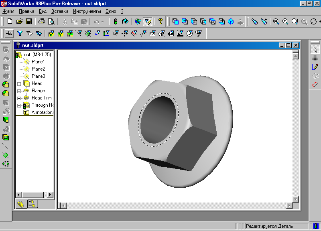Screen dimensions: 321x231
Task: Click the yellow question mark Help icon
Action: (x=160, y=21)
